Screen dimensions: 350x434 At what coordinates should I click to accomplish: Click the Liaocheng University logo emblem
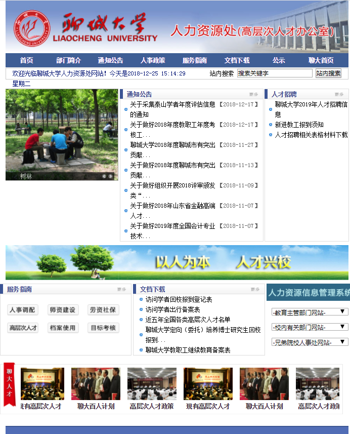[x=32, y=30]
